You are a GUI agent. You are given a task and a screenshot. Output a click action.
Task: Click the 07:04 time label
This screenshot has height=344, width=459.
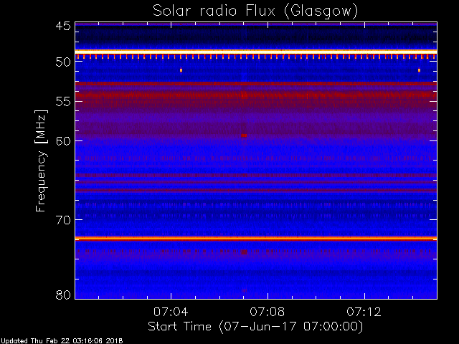[x=171, y=312]
